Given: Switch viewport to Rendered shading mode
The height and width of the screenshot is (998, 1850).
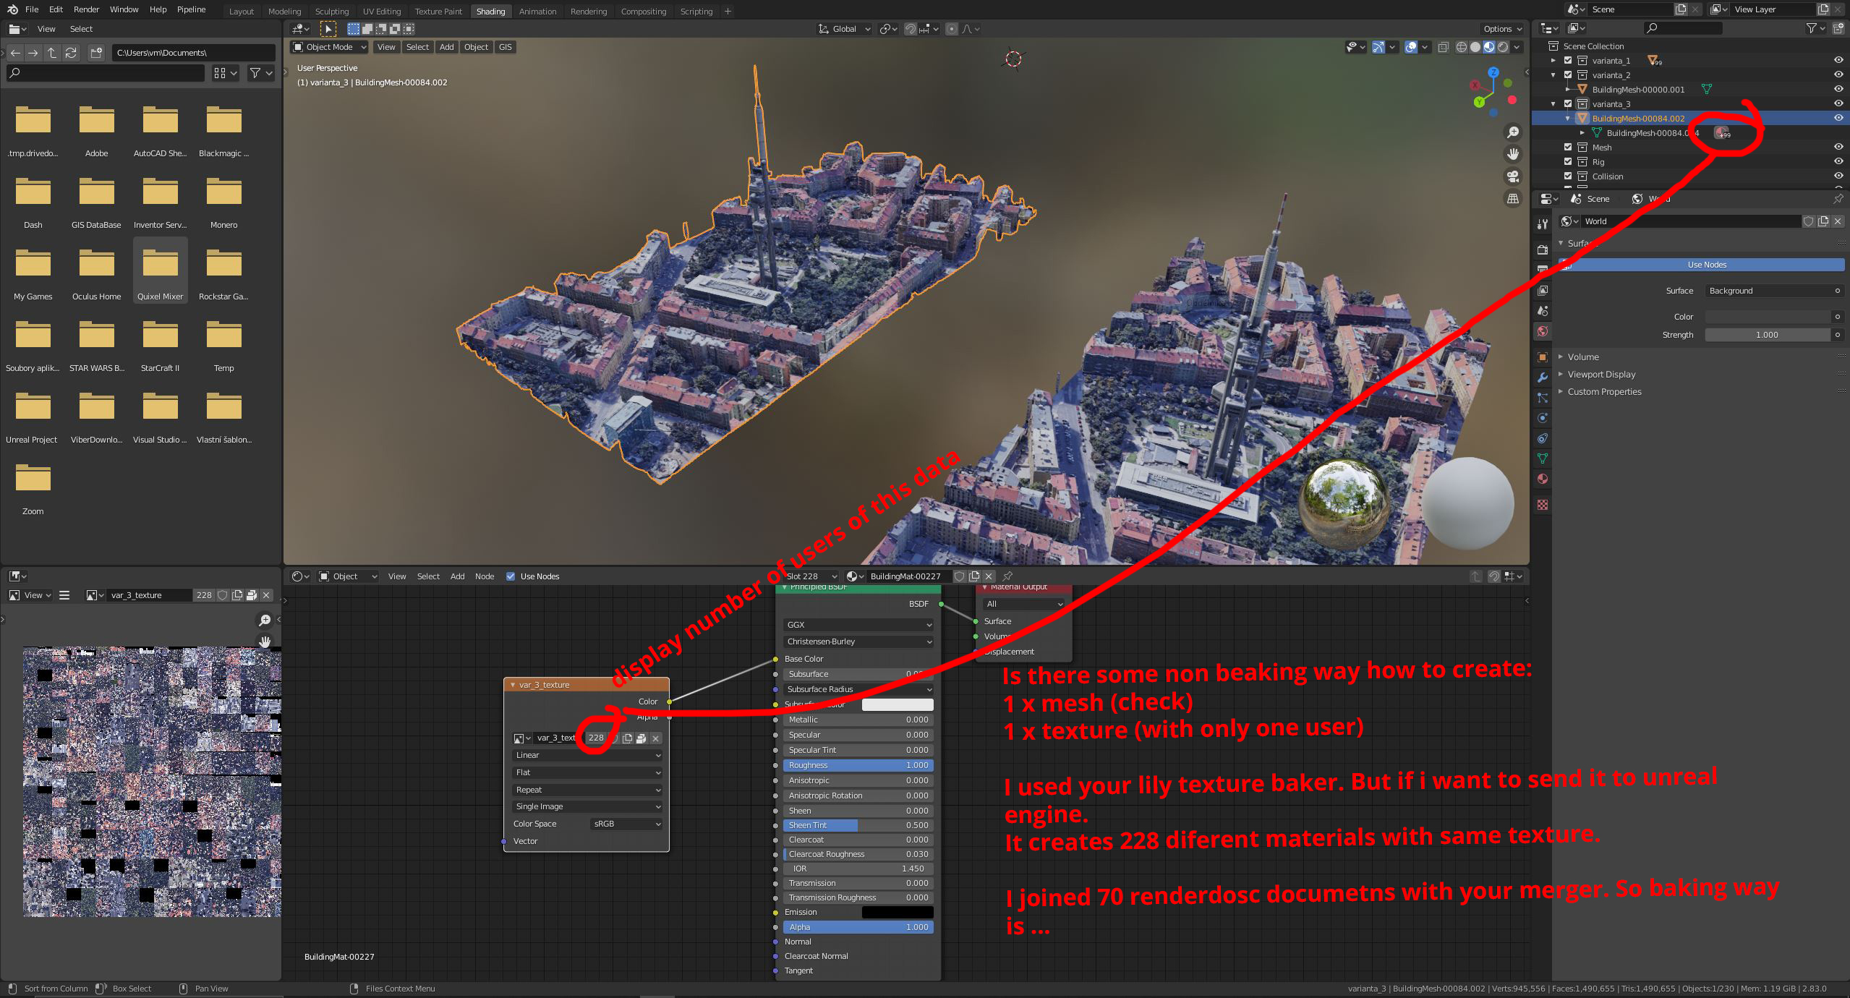Looking at the screenshot, I should [x=1504, y=46].
